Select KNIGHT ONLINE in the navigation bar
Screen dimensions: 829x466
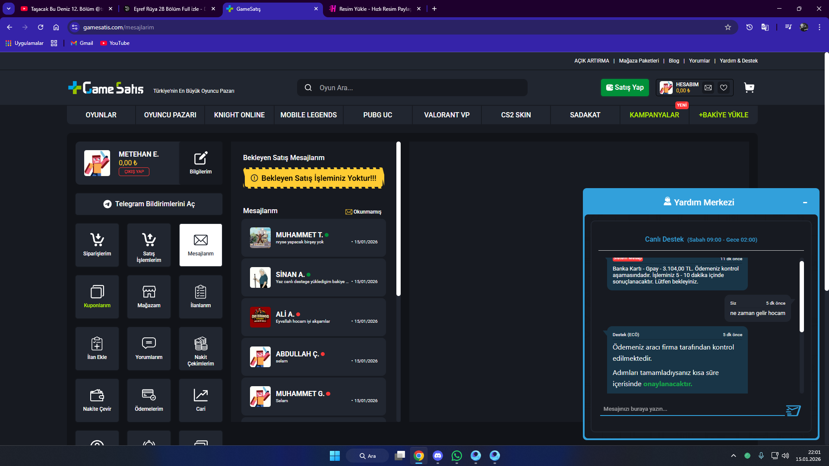pyautogui.click(x=239, y=115)
